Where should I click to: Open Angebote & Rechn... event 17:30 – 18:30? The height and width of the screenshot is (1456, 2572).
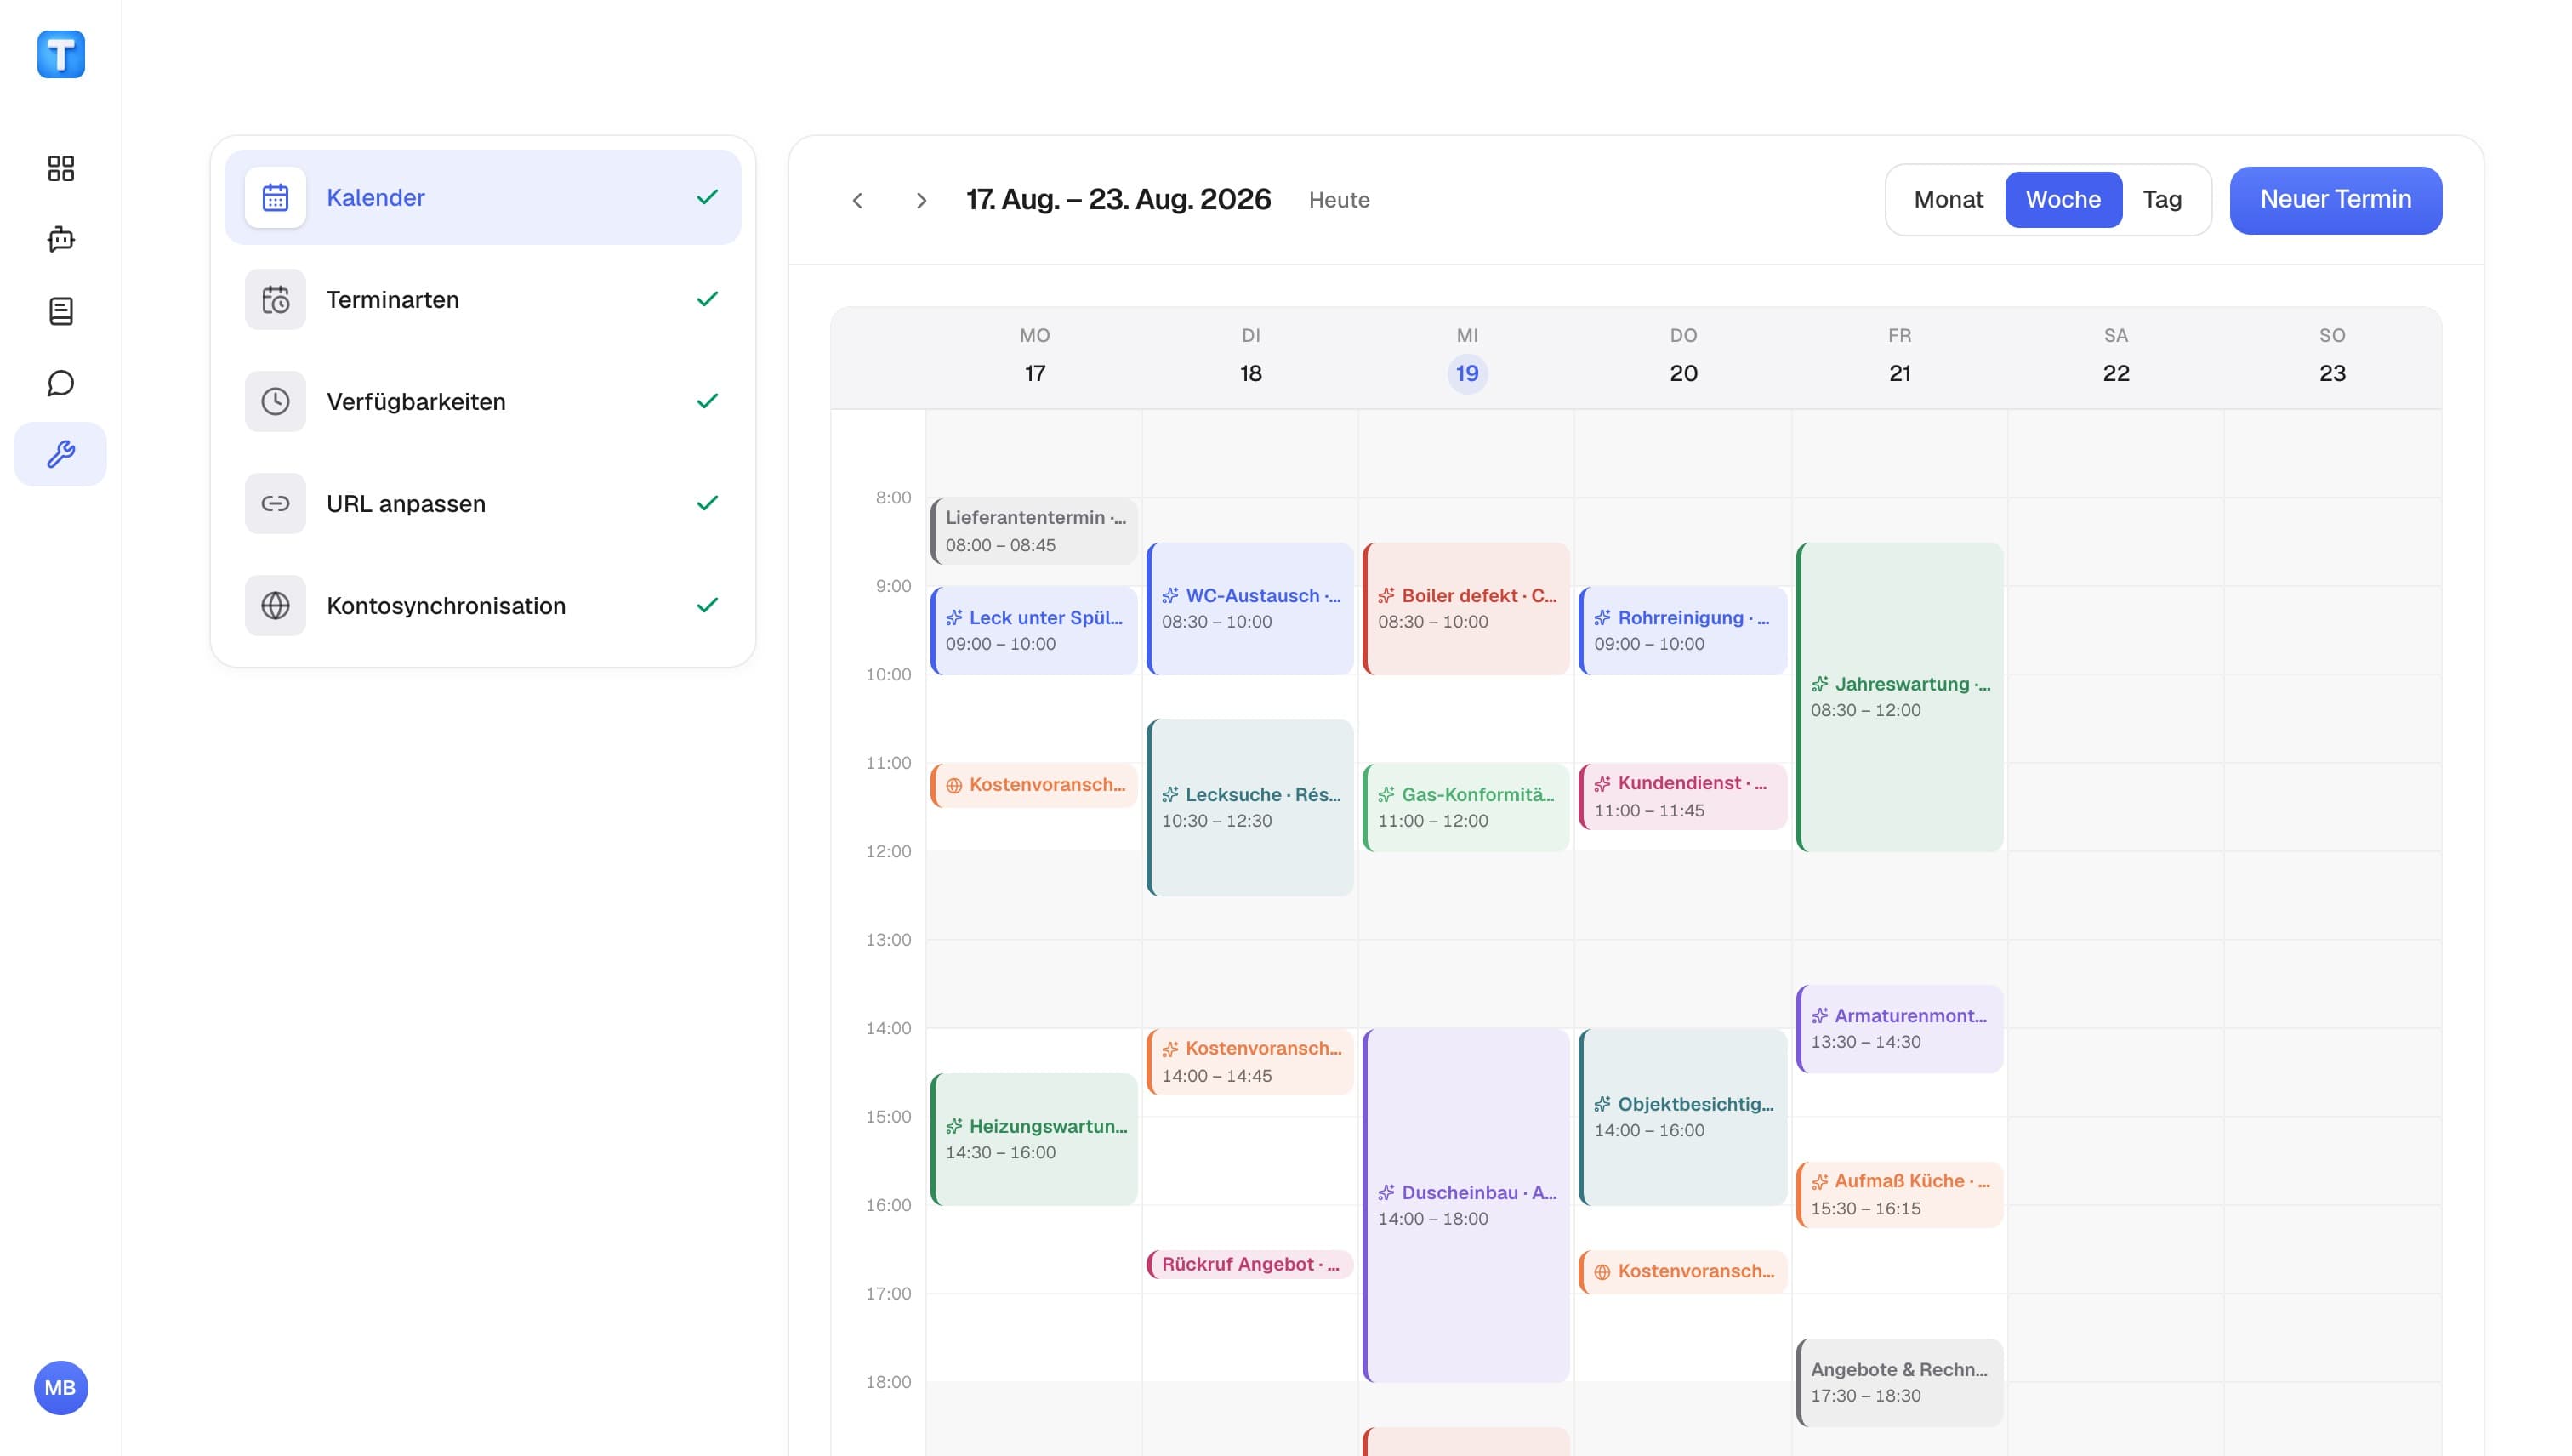coord(1900,1382)
